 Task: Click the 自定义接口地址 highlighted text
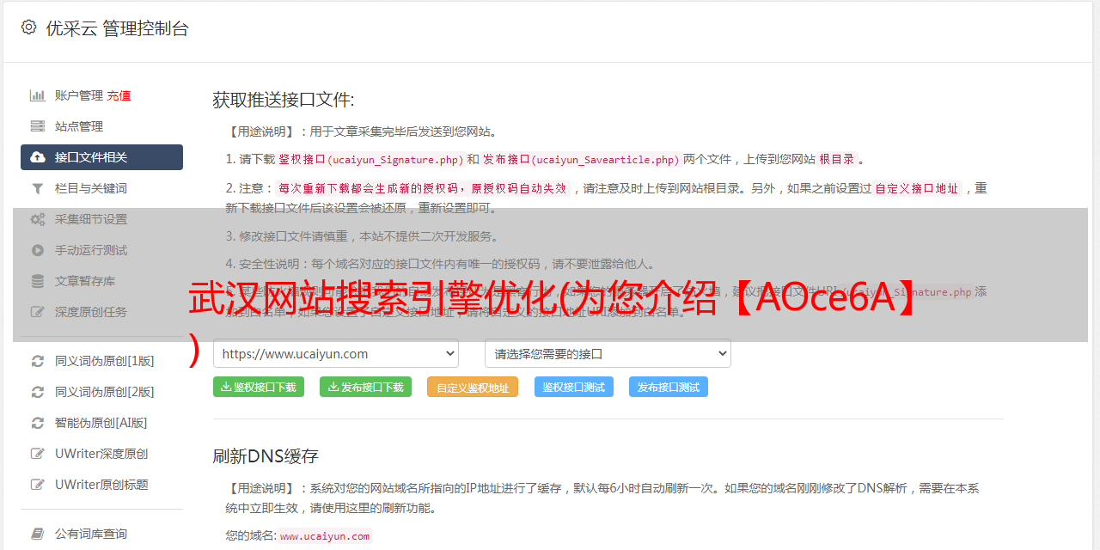pyautogui.click(x=916, y=188)
